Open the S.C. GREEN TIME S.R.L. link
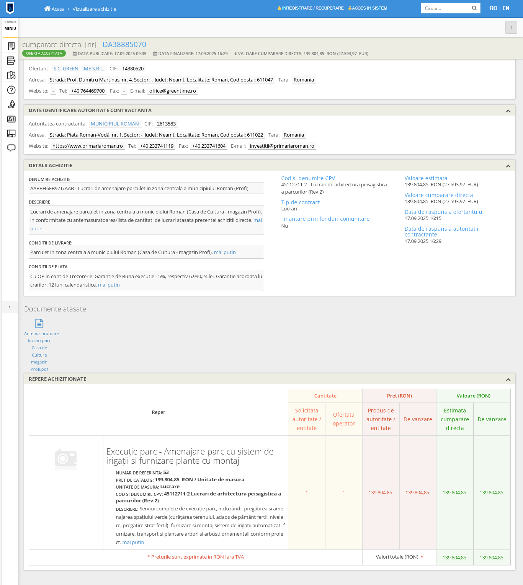This screenshot has width=523, height=585. pos(79,69)
